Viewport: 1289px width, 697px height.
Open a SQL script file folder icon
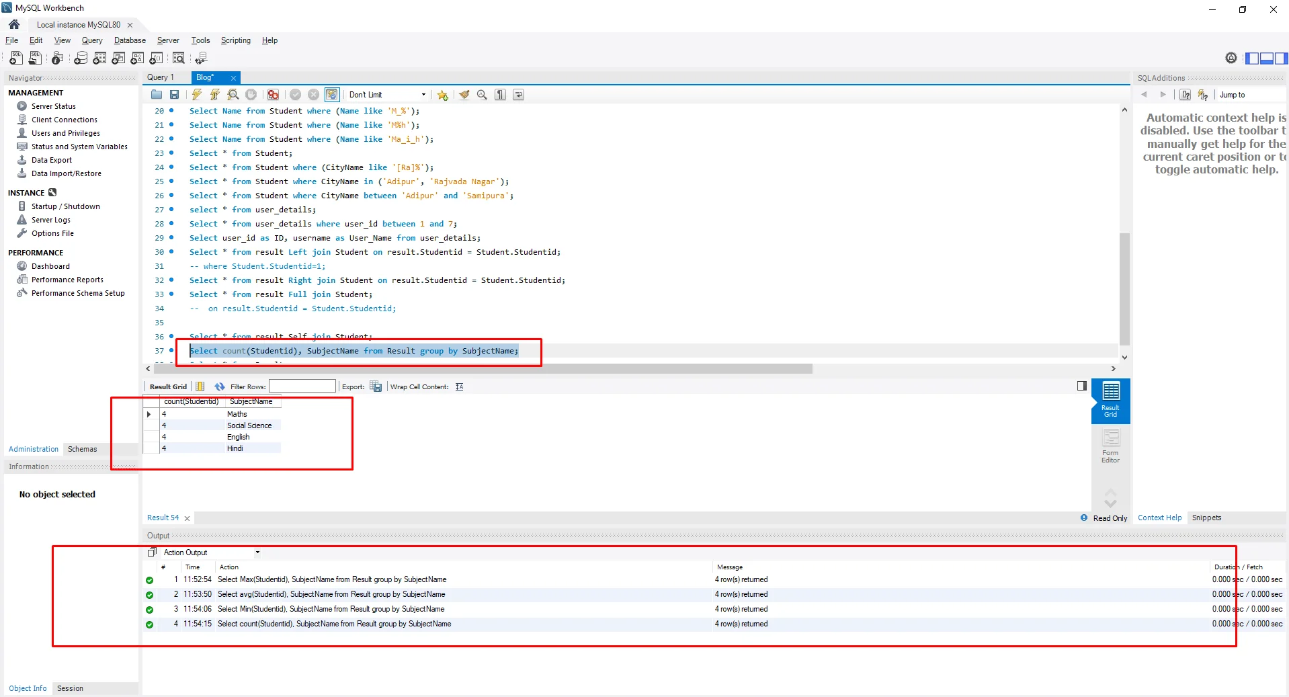[x=157, y=95]
